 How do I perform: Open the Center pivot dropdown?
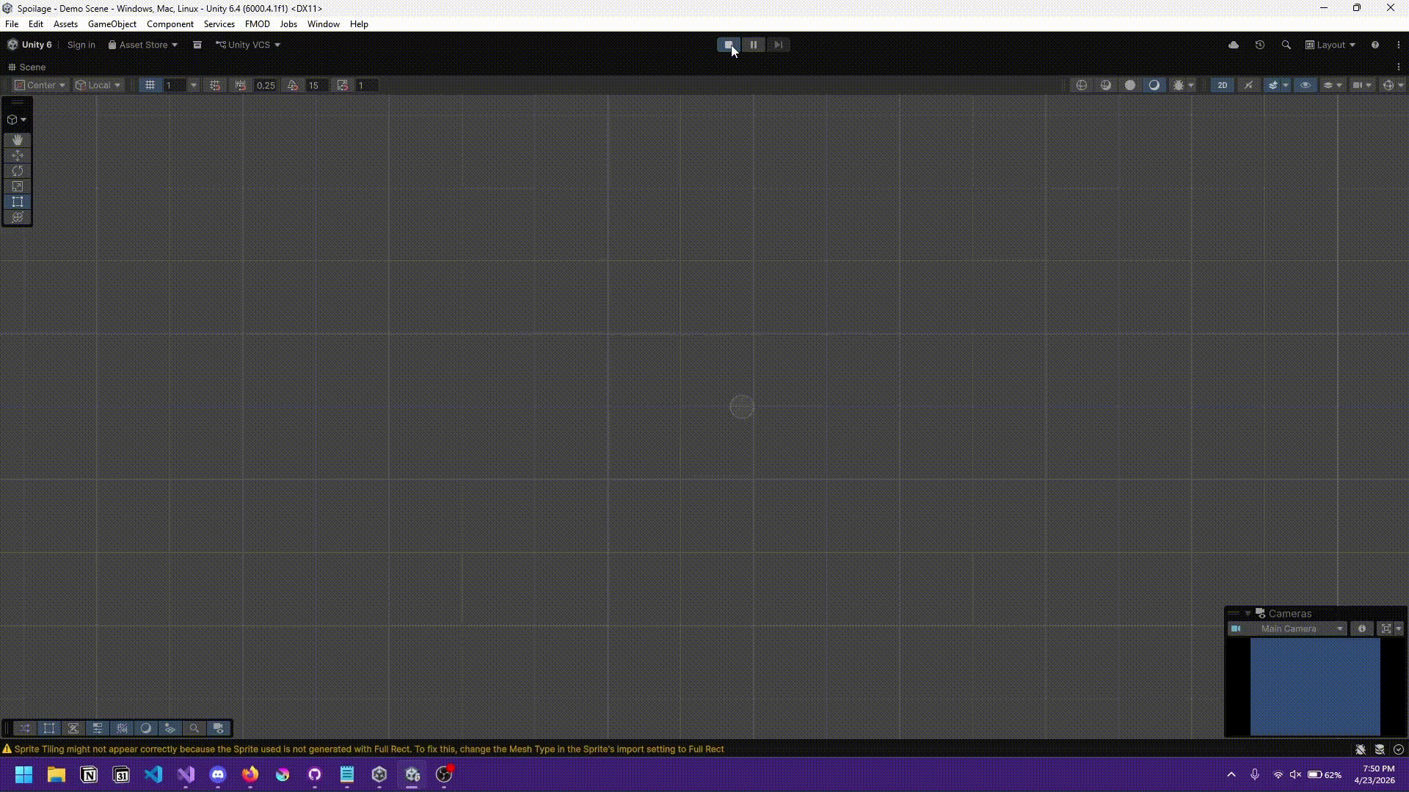(40, 85)
